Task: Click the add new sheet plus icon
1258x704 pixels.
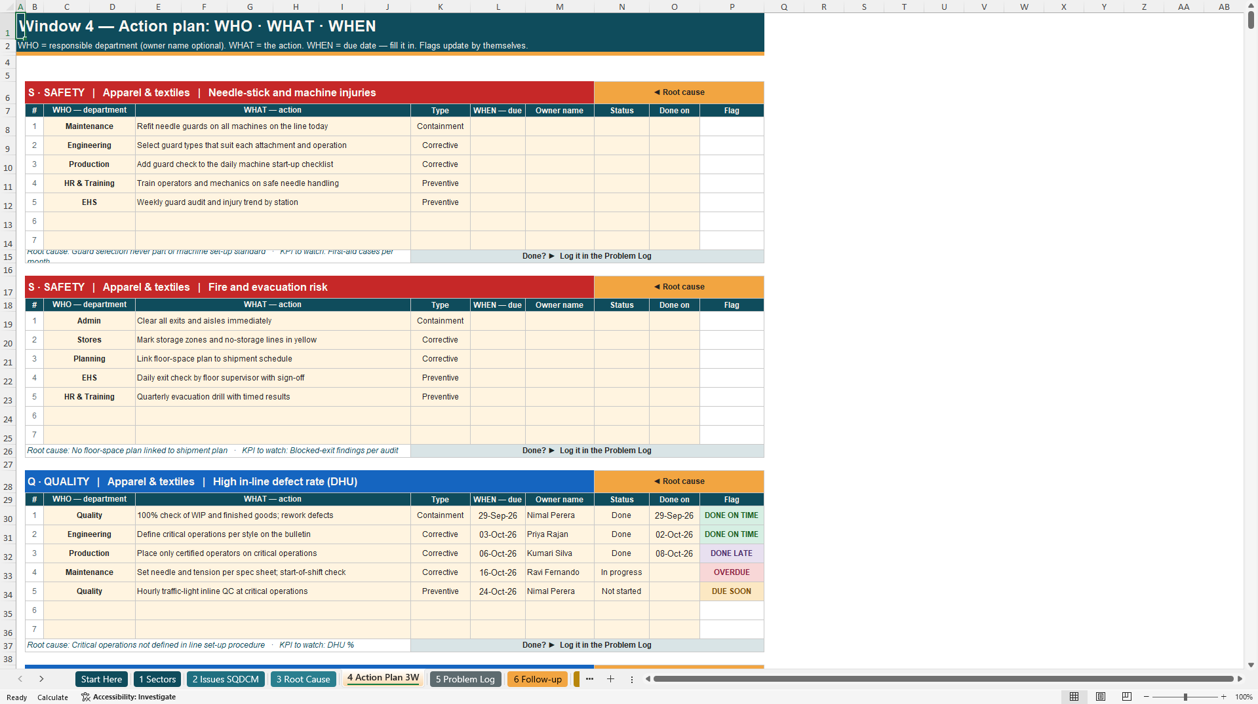Action: point(610,679)
